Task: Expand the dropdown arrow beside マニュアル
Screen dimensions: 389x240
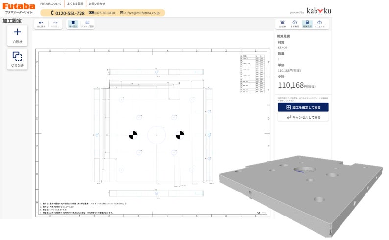Action: click(326, 24)
